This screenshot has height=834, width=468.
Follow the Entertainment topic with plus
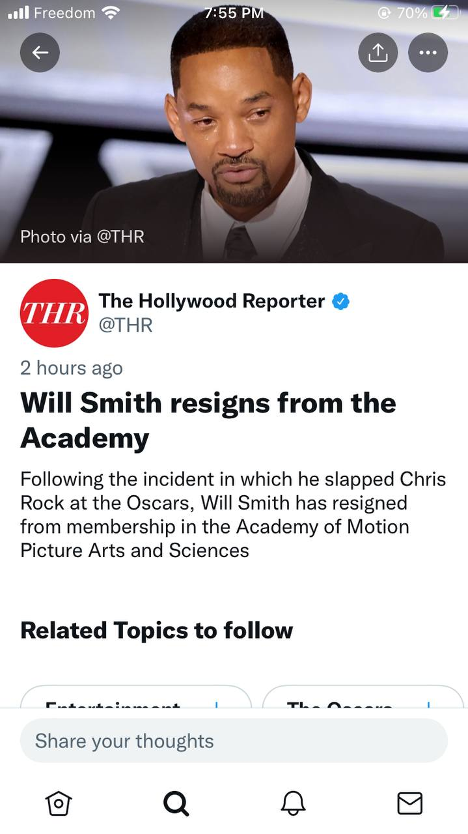(x=215, y=704)
